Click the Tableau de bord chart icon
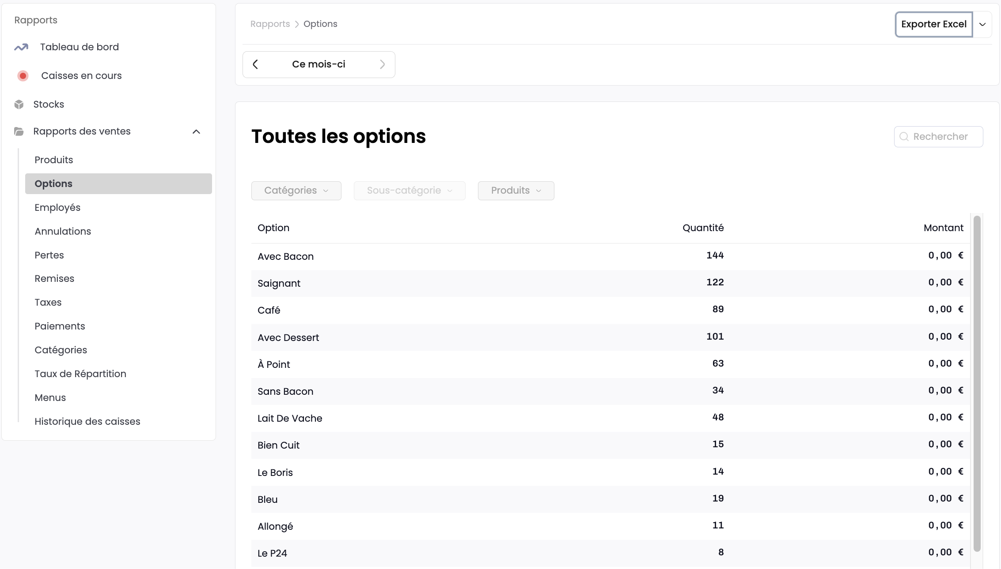The image size is (1001, 569). (21, 47)
